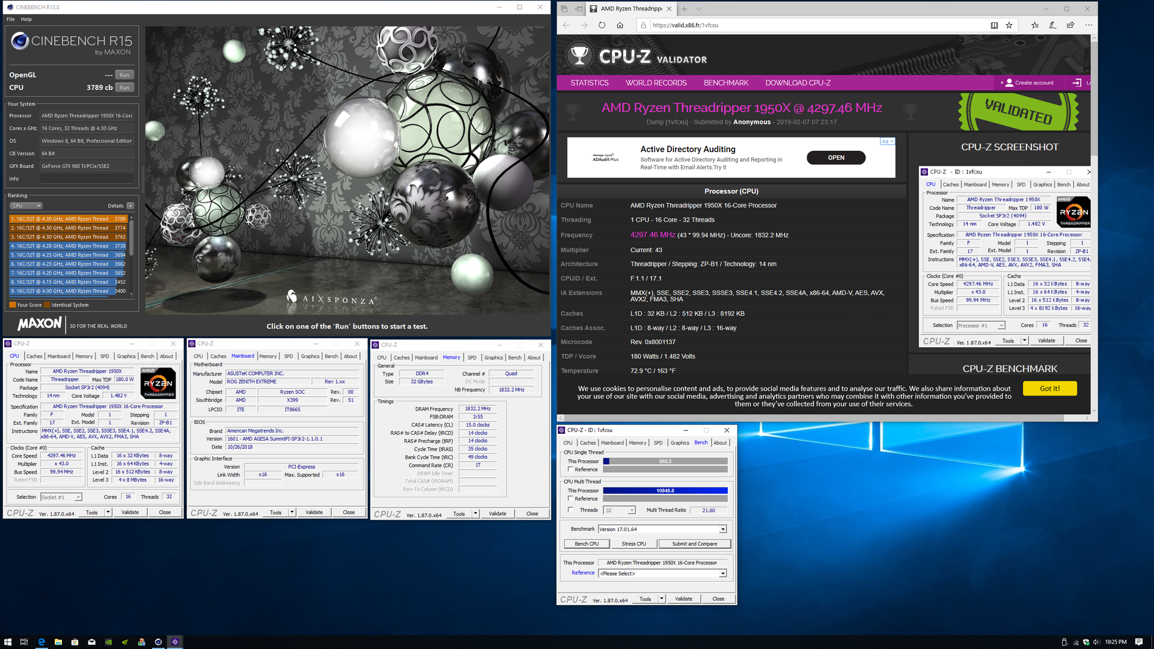Open Windows Action Center notifications
The width and height of the screenshot is (1154, 649).
(x=1140, y=642)
